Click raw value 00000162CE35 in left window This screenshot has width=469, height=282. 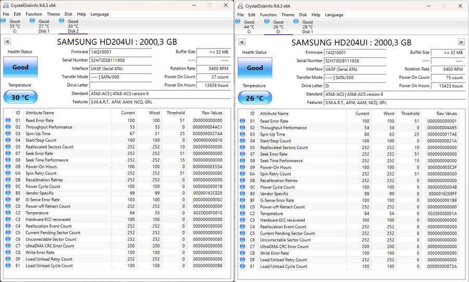point(207,193)
